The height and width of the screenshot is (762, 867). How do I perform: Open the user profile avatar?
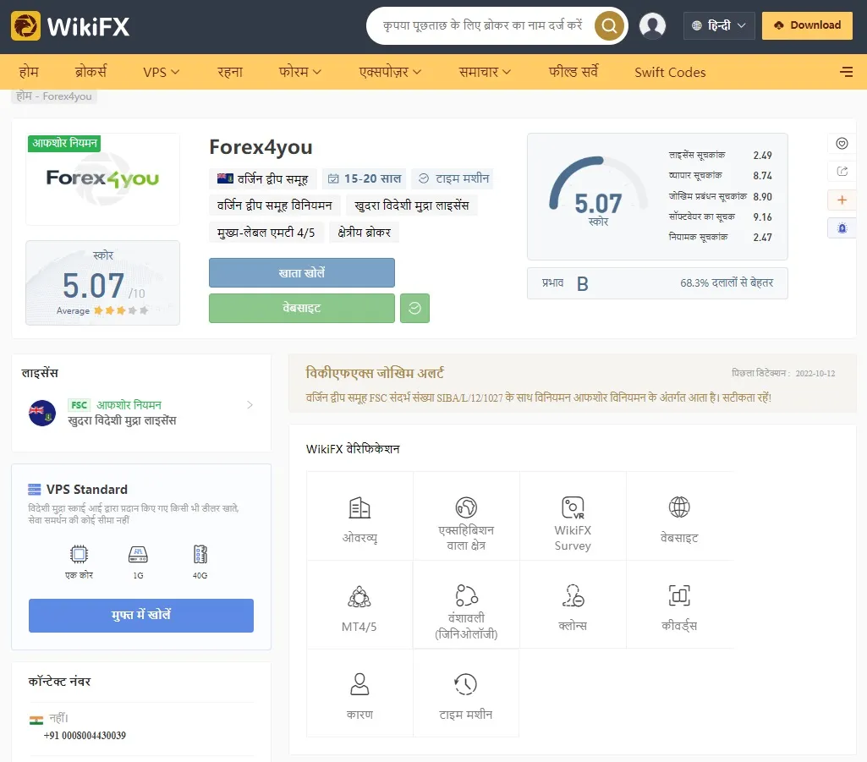coord(652,25)
